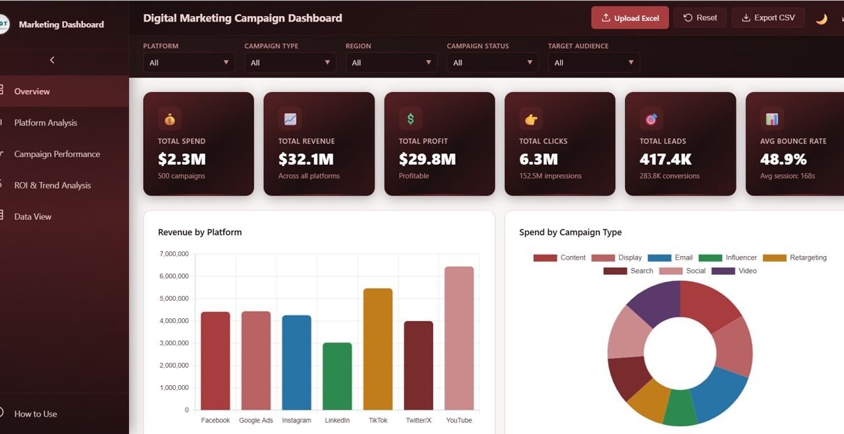The image size is (844, 434).
Task: Click the bar chart Avg Bounce Rate icon
Action: (771, 119)
